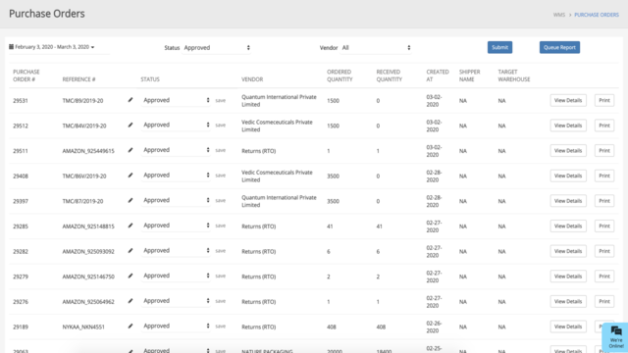Change status dropdown for order 29189
This screenshot has height=353, width=628.
pos(176,327)
